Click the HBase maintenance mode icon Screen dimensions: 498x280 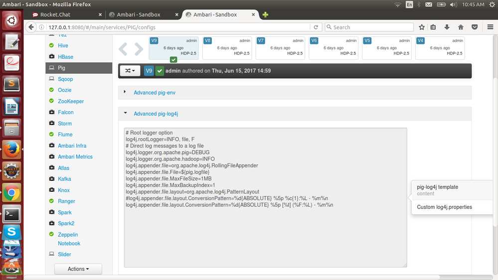(x=51, y=56)
